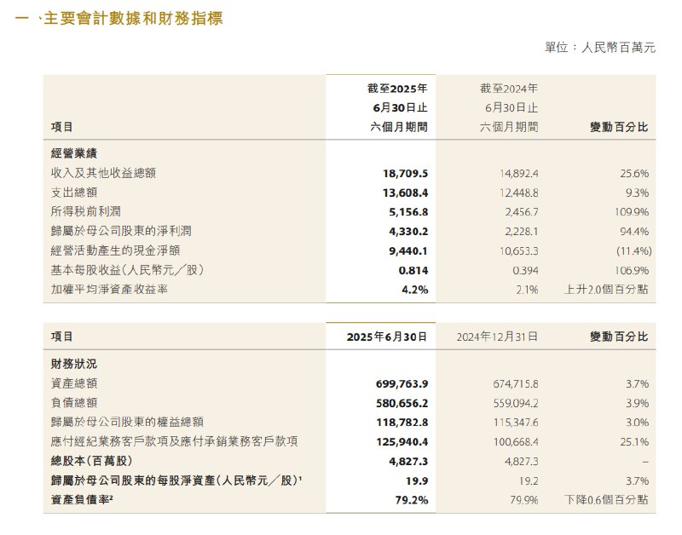
Task: Select value 5,156.8
Action: tap(408, 212)
